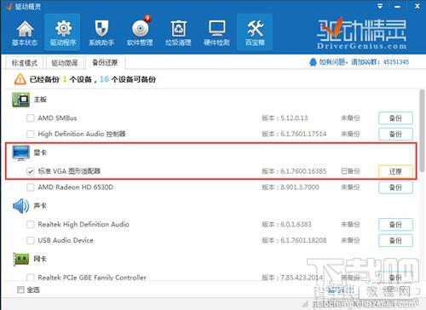Click 备份 for AMD Radeon HD 6530D
Screen dimensions: 426x310
[x=395, y=187]
